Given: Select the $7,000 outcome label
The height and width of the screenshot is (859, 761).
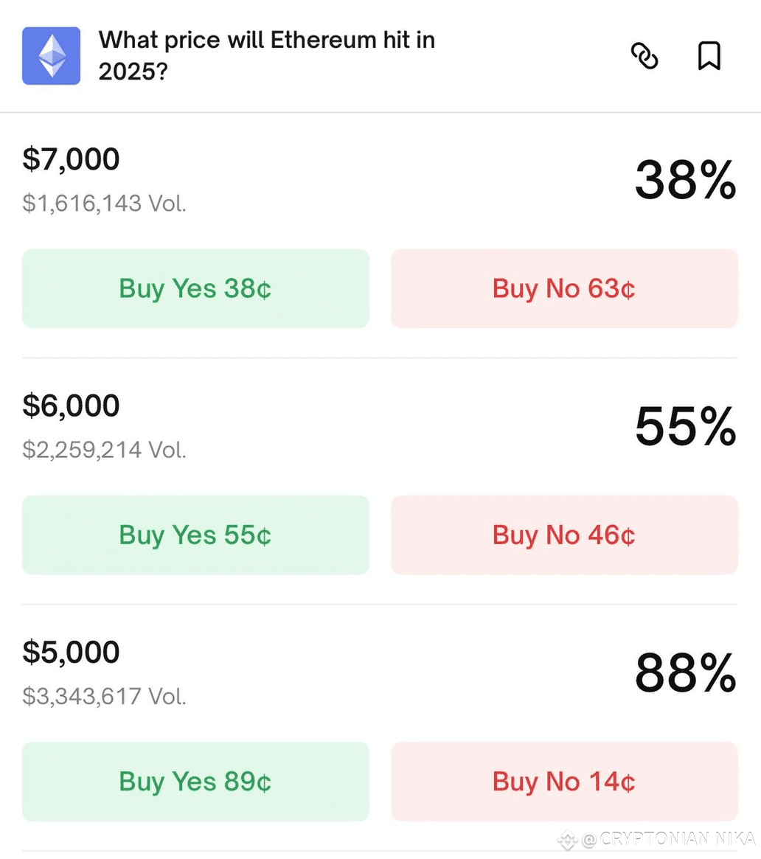Looking at the screenshot, I should (71, 160).
